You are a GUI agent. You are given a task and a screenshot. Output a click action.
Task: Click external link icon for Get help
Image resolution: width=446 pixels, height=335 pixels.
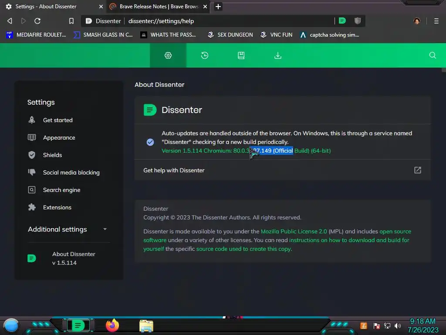(x=418, y=170)
